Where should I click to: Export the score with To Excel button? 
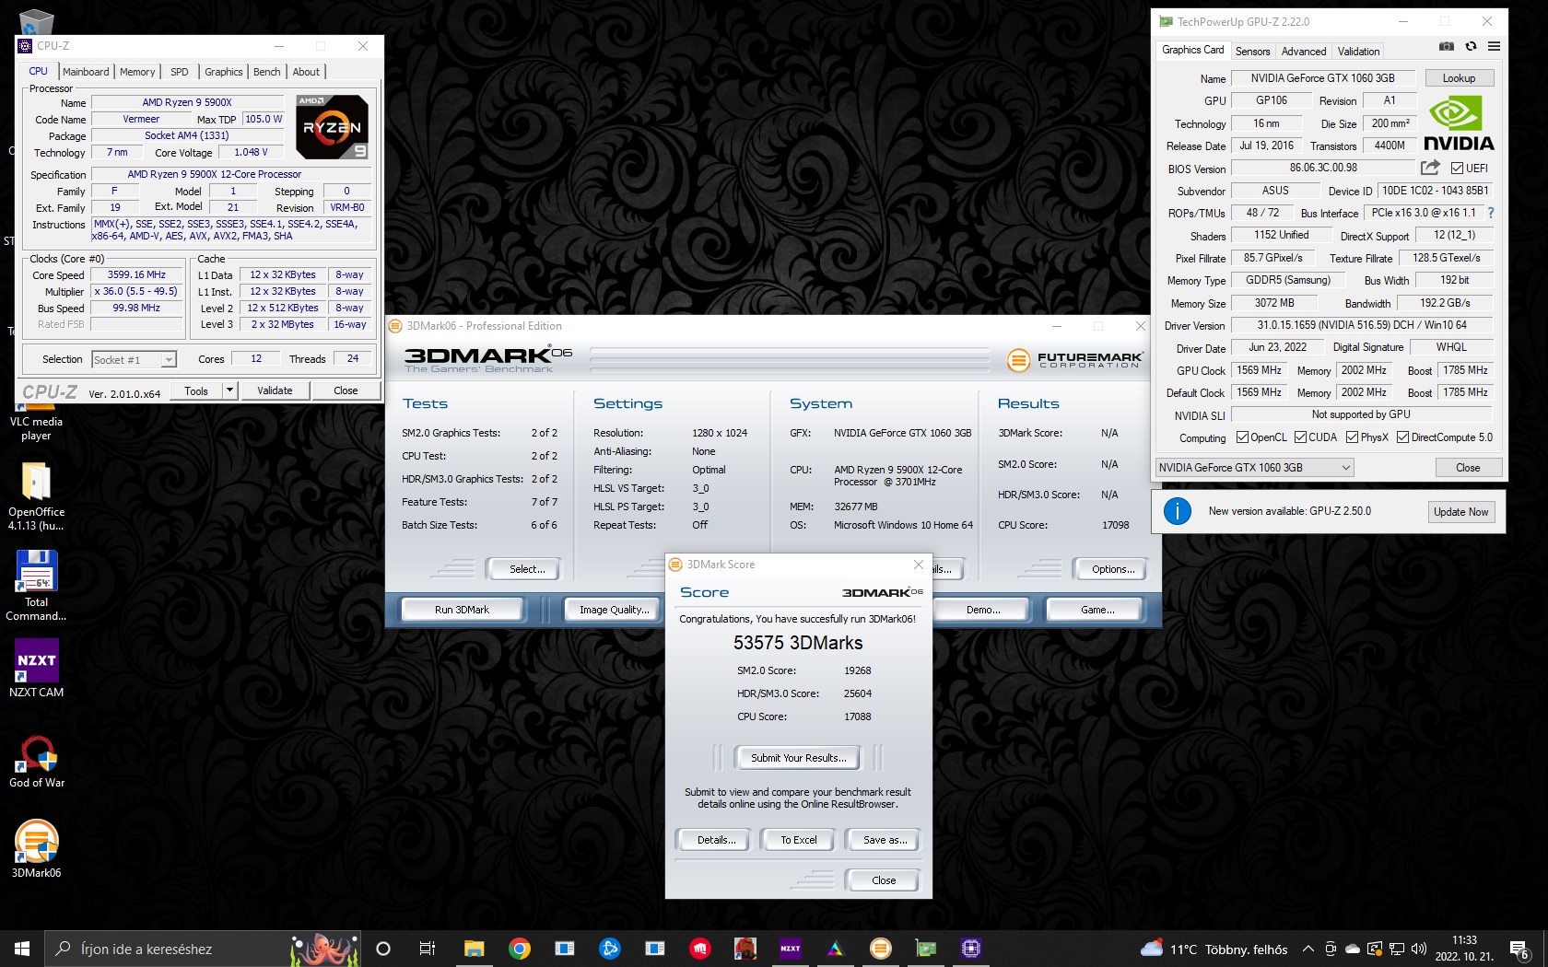pyautogui.click(x=798, y=840)
